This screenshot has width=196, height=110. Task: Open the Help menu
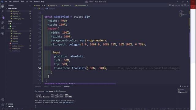tap(43, 2)
